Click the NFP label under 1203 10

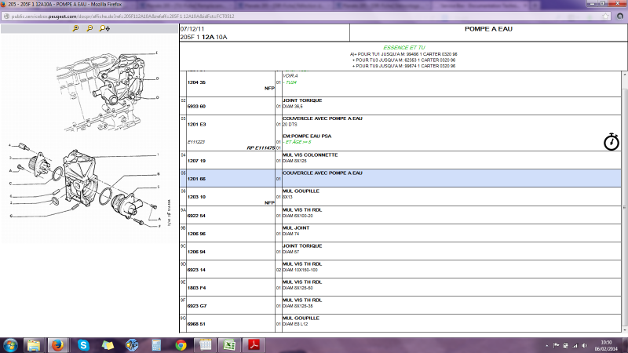(269, 203)
